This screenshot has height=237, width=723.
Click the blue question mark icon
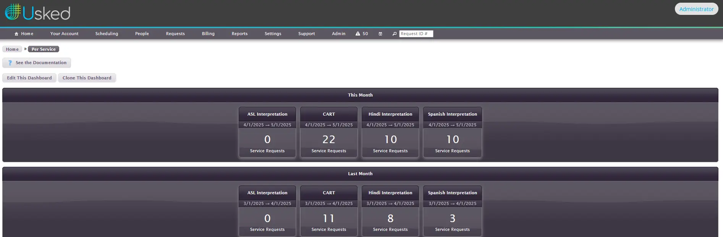coord(10,63)
